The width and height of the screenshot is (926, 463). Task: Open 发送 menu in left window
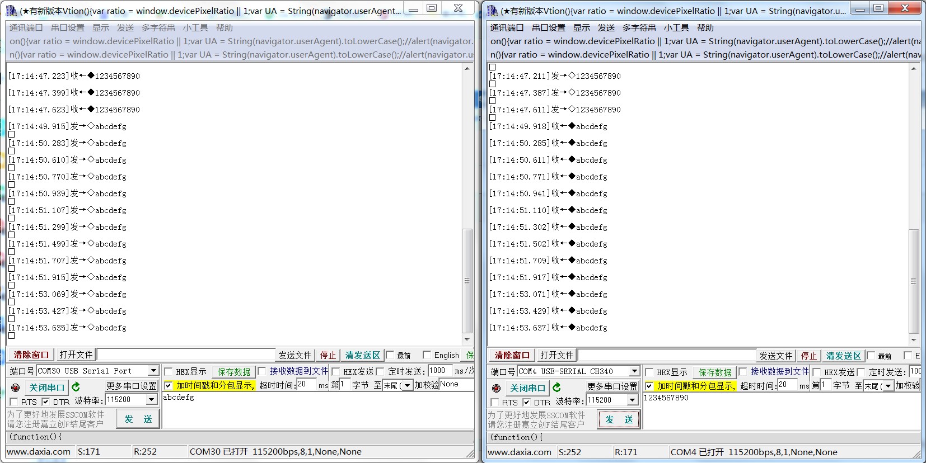125,27
